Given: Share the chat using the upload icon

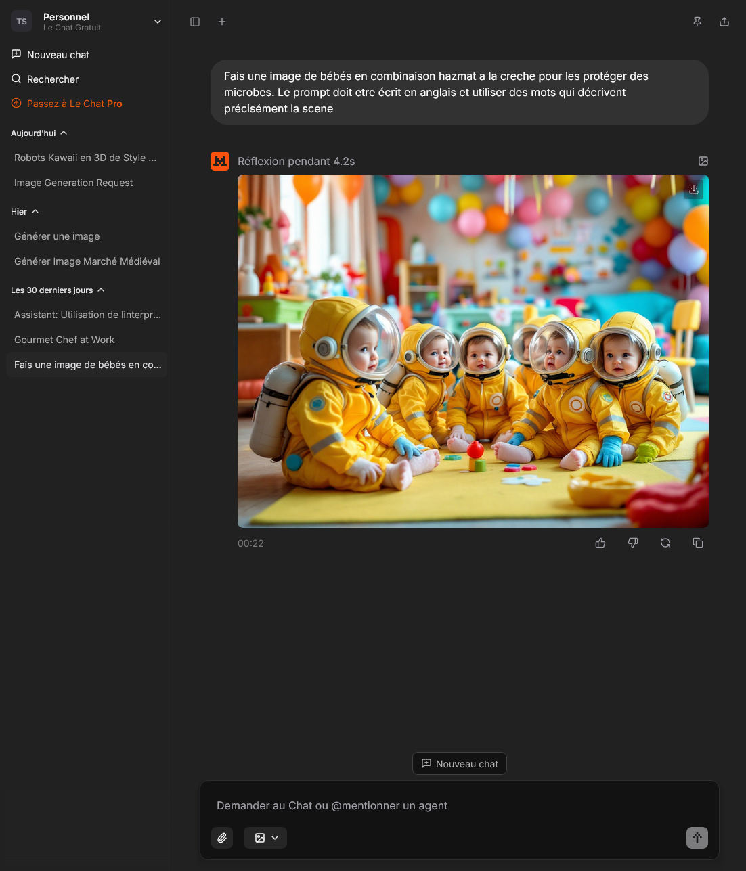Looking at the screenshot, I should click(724, 22).
